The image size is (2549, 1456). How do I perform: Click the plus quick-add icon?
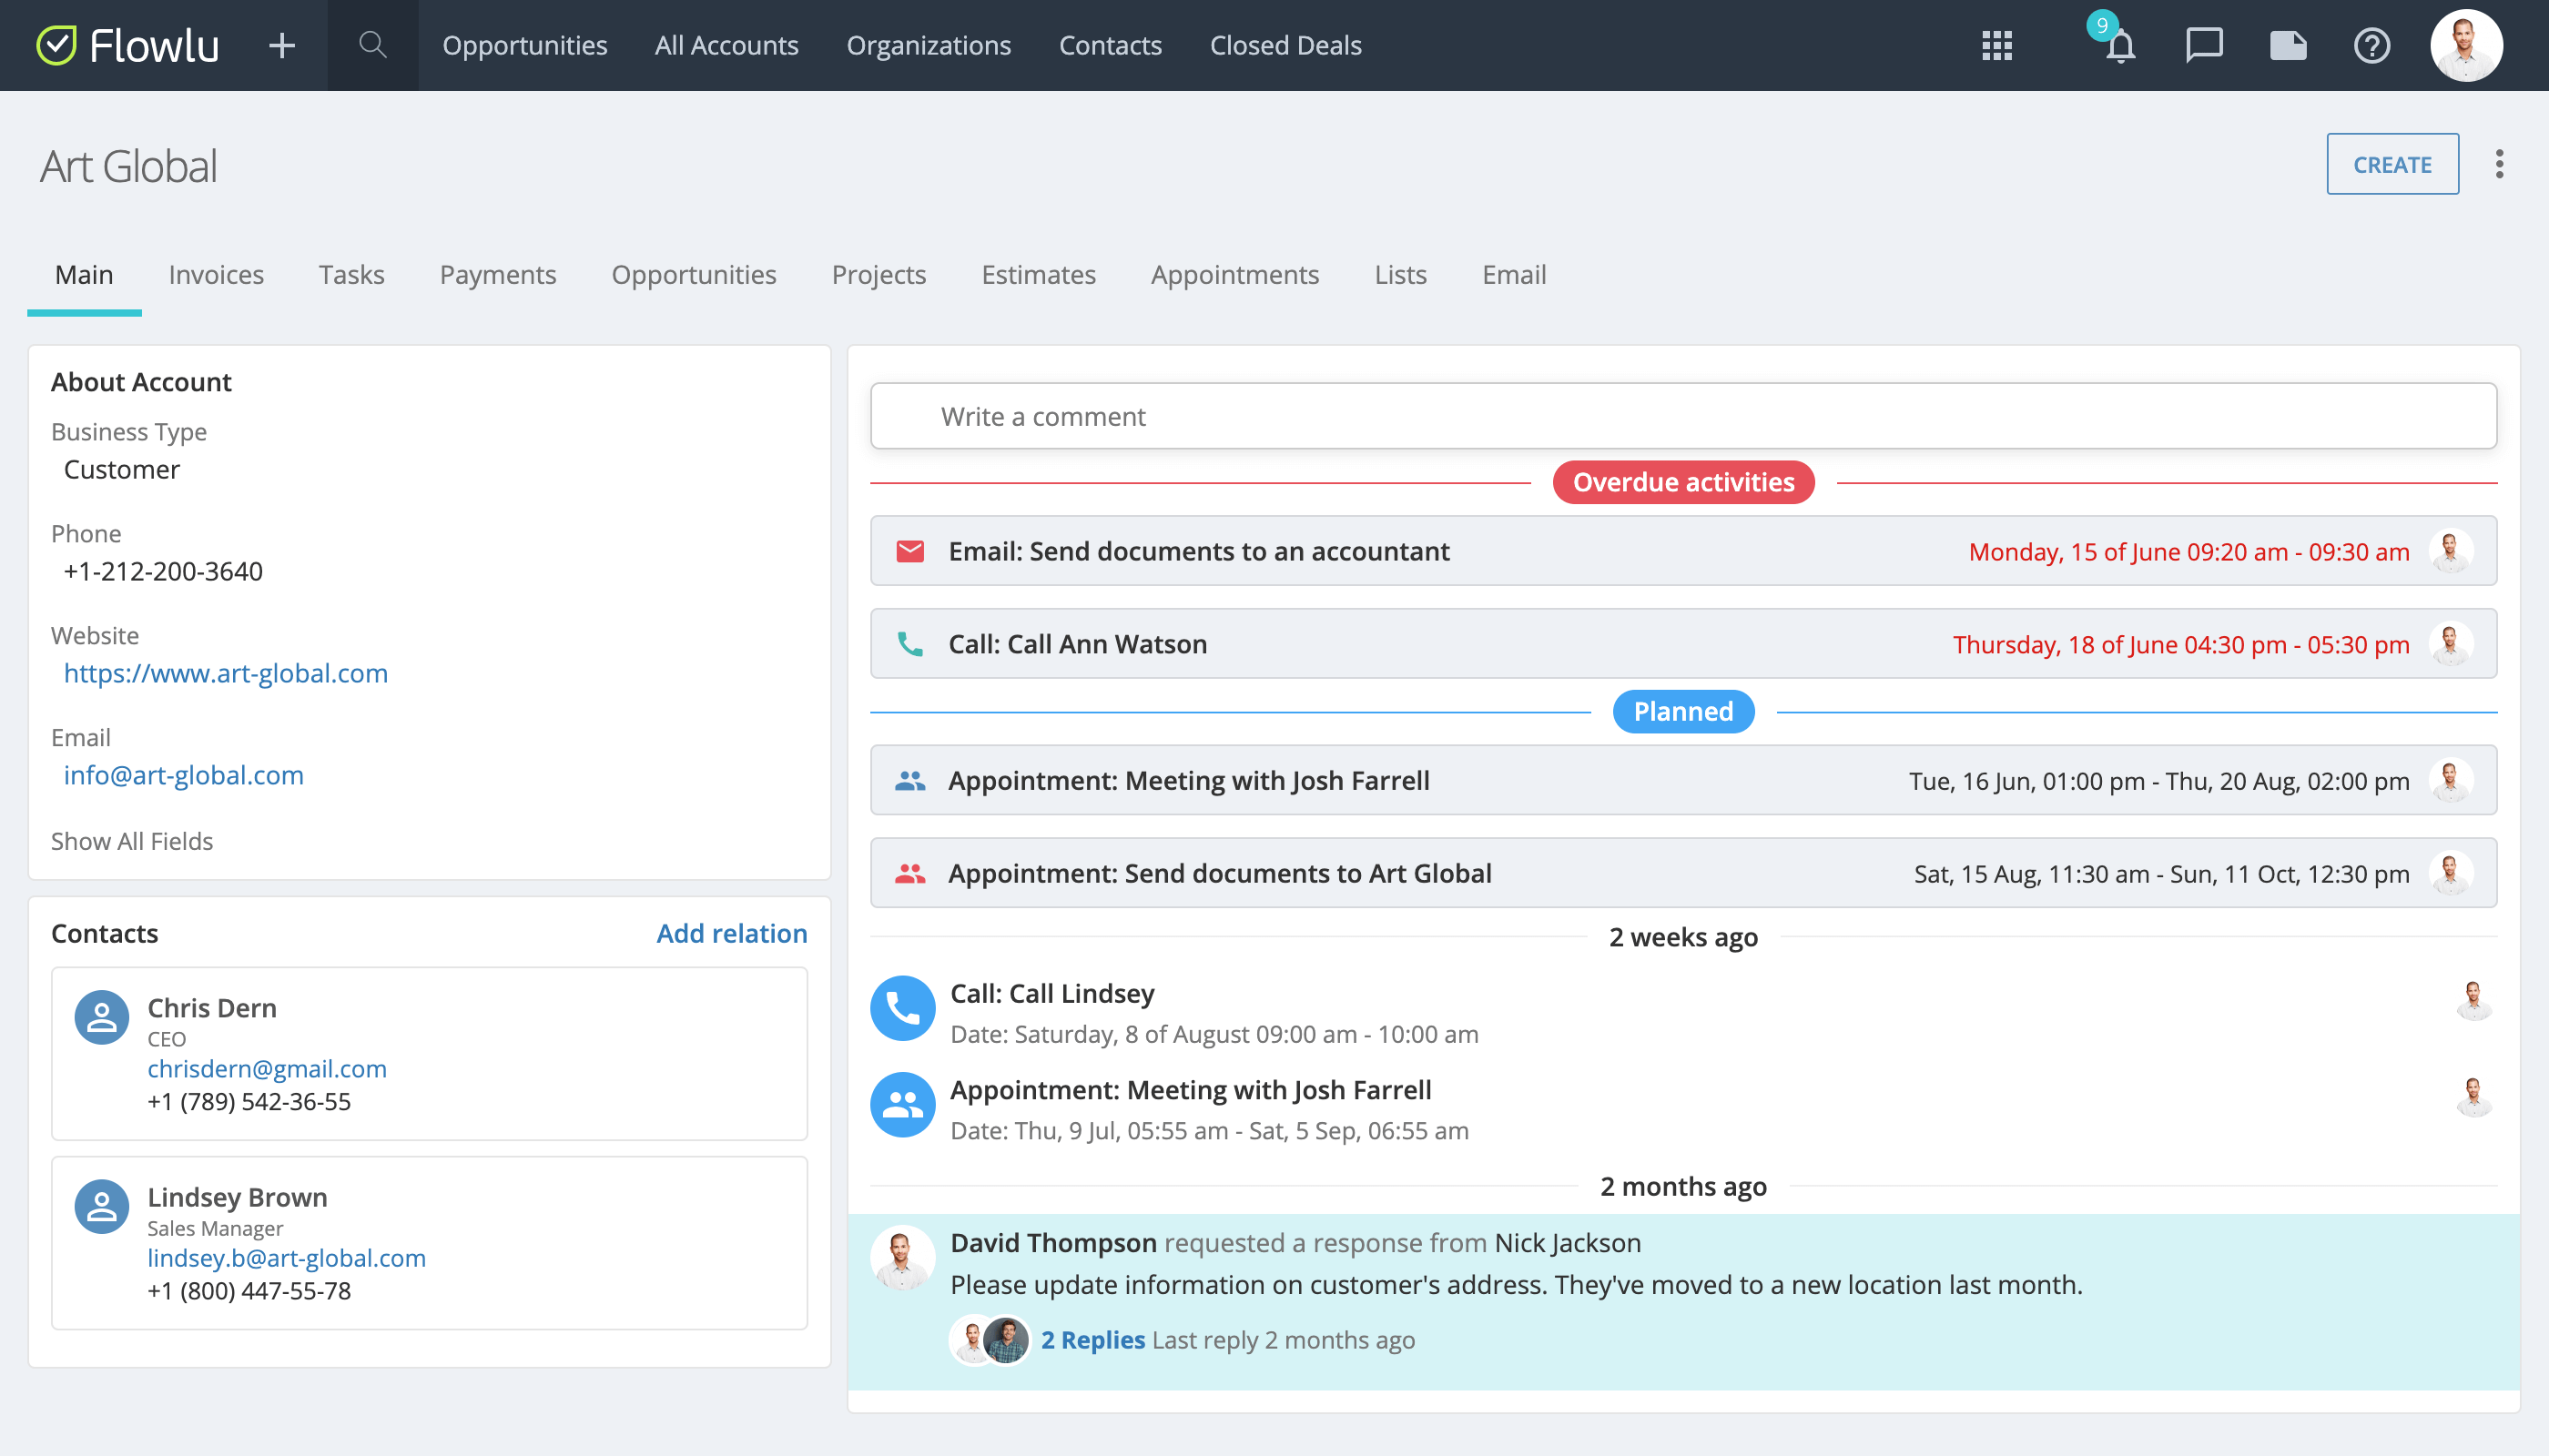[x=282, y=45]
